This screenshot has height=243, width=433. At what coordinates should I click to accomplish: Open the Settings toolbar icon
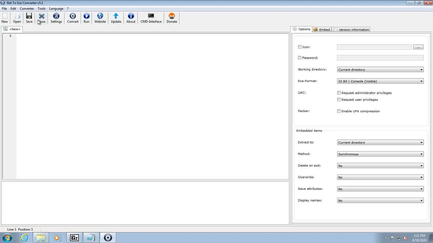click(56, 18)
